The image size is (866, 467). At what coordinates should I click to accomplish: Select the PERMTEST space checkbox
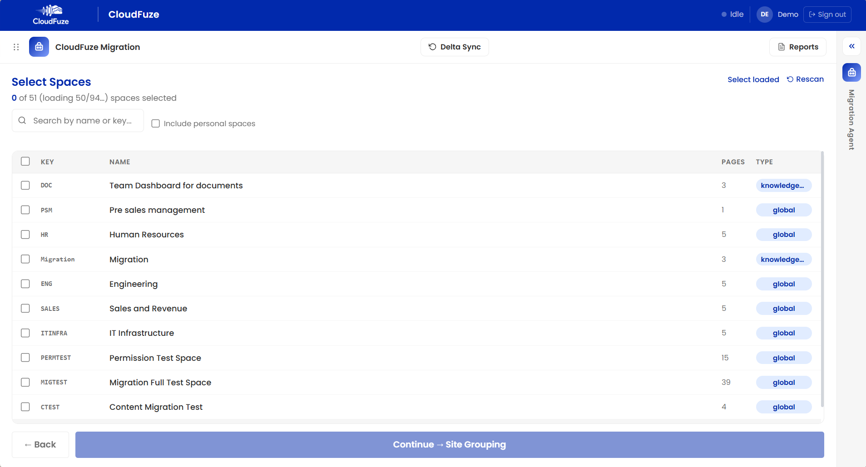pos(25,358)
